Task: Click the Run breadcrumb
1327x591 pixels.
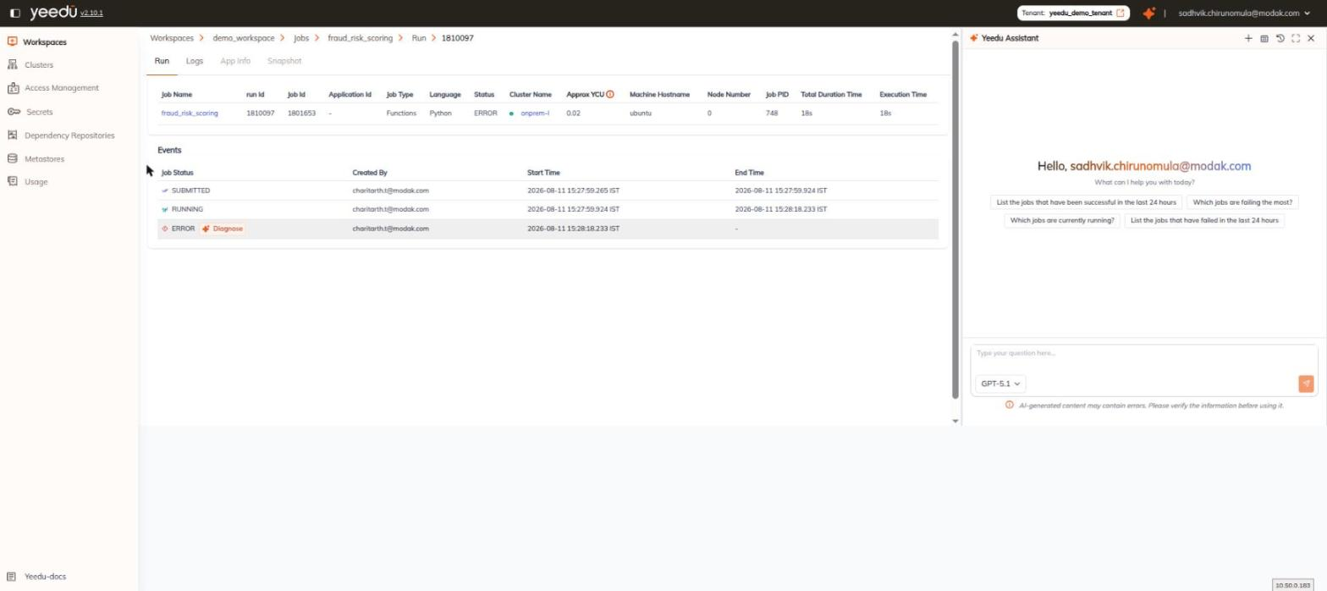Action: (419, 38)
